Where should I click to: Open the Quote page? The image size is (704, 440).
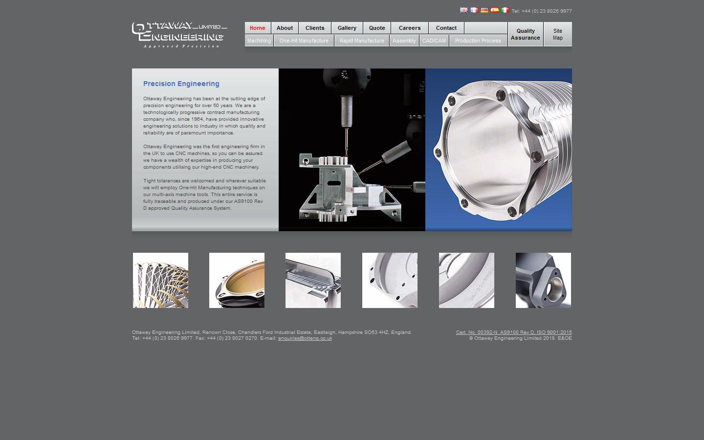(x=377, y=28)
